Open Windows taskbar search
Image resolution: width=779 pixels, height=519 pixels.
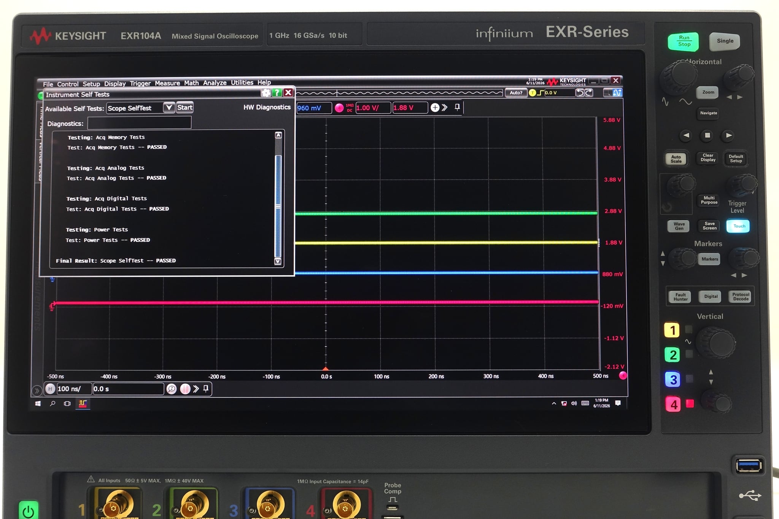point(52,403)
